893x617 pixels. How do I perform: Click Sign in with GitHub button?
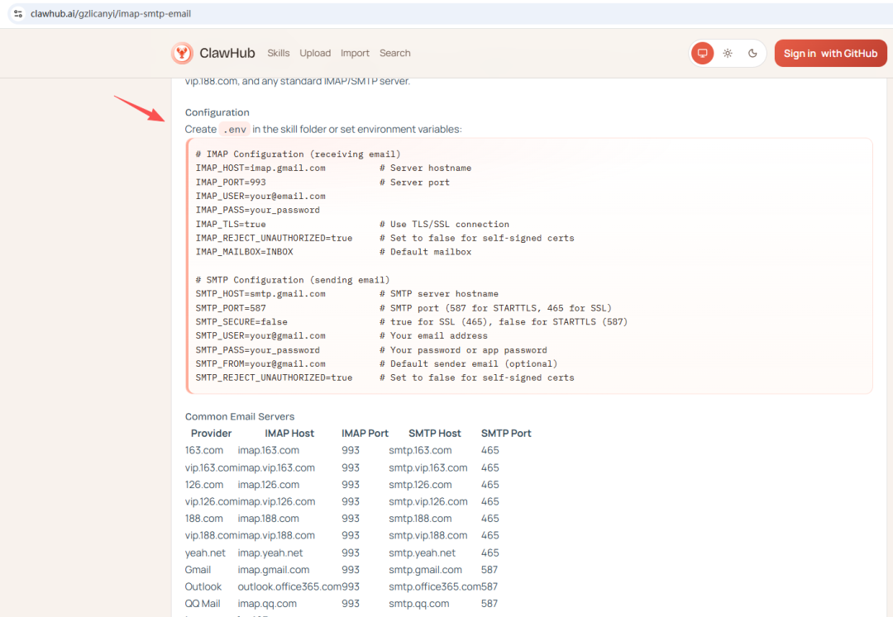830,53
